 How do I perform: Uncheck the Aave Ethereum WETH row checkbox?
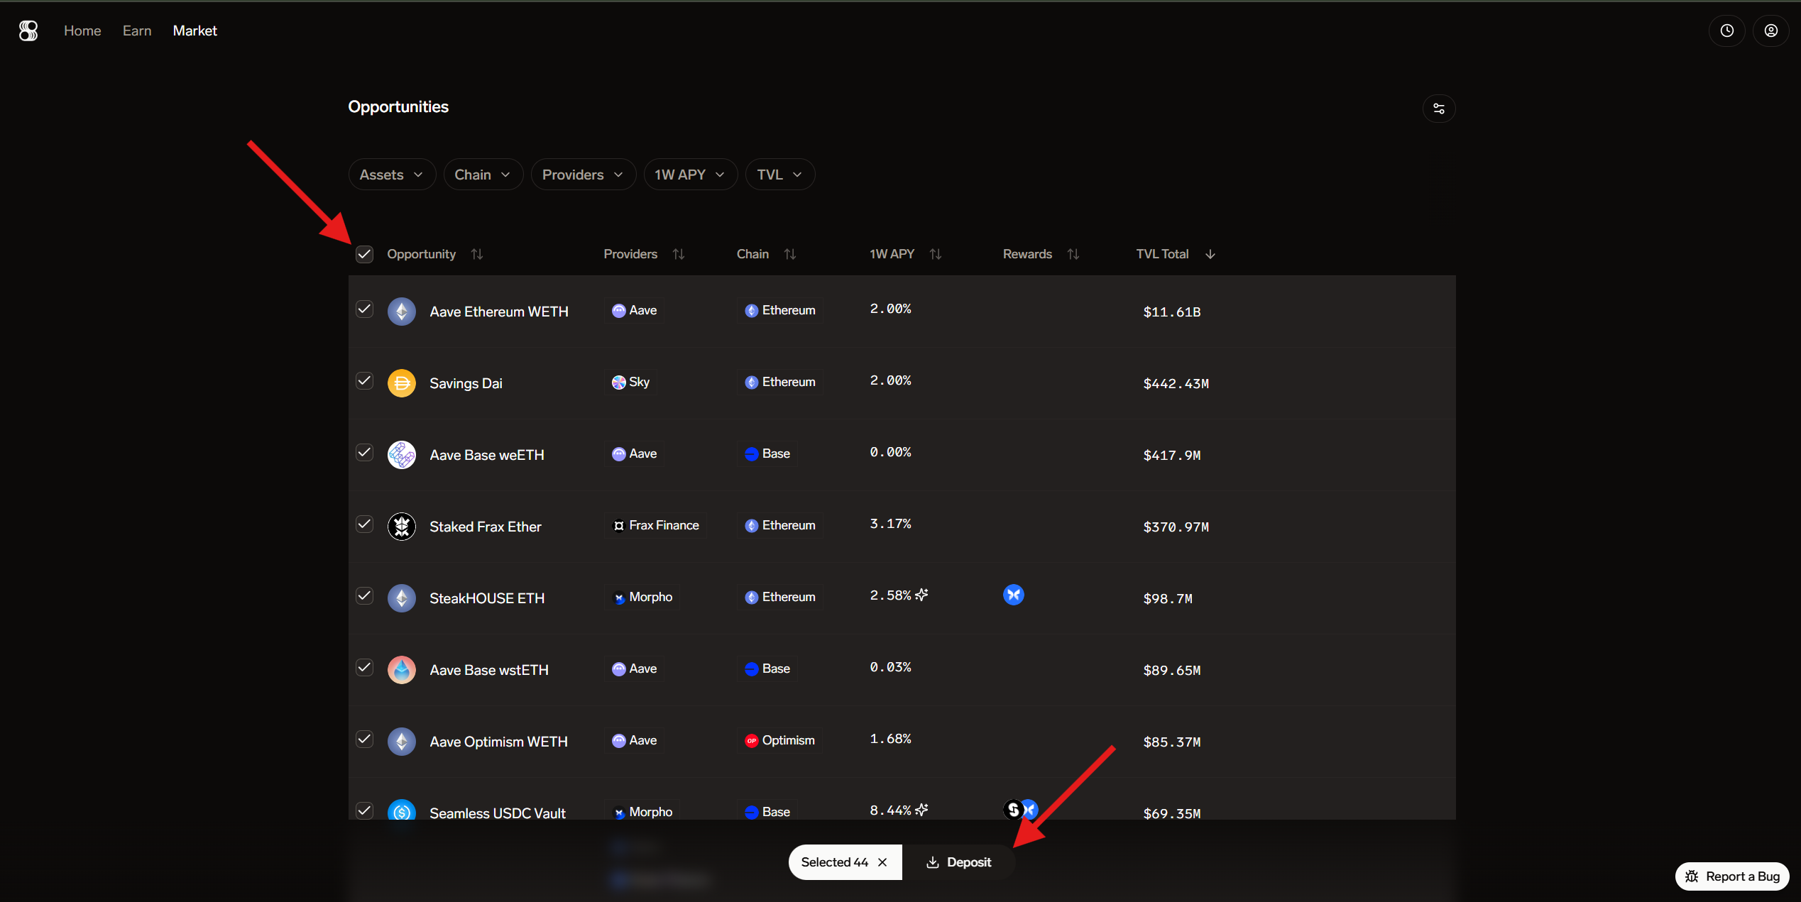[x=364, y=309]
